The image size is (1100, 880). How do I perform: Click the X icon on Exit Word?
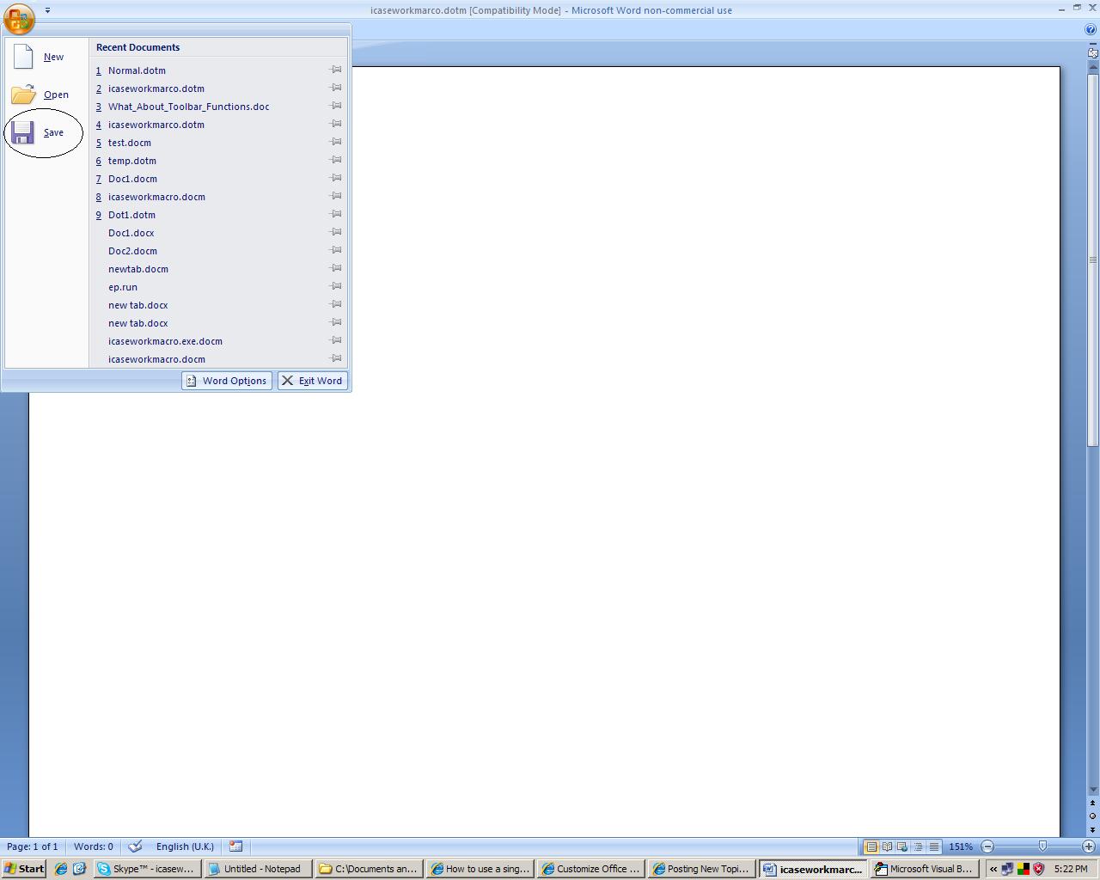288,381
